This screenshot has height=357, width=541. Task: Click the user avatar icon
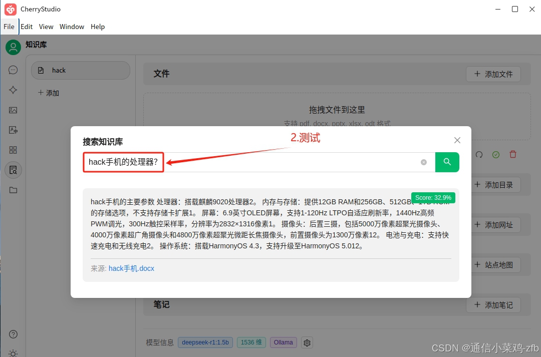tap(13, 47)
